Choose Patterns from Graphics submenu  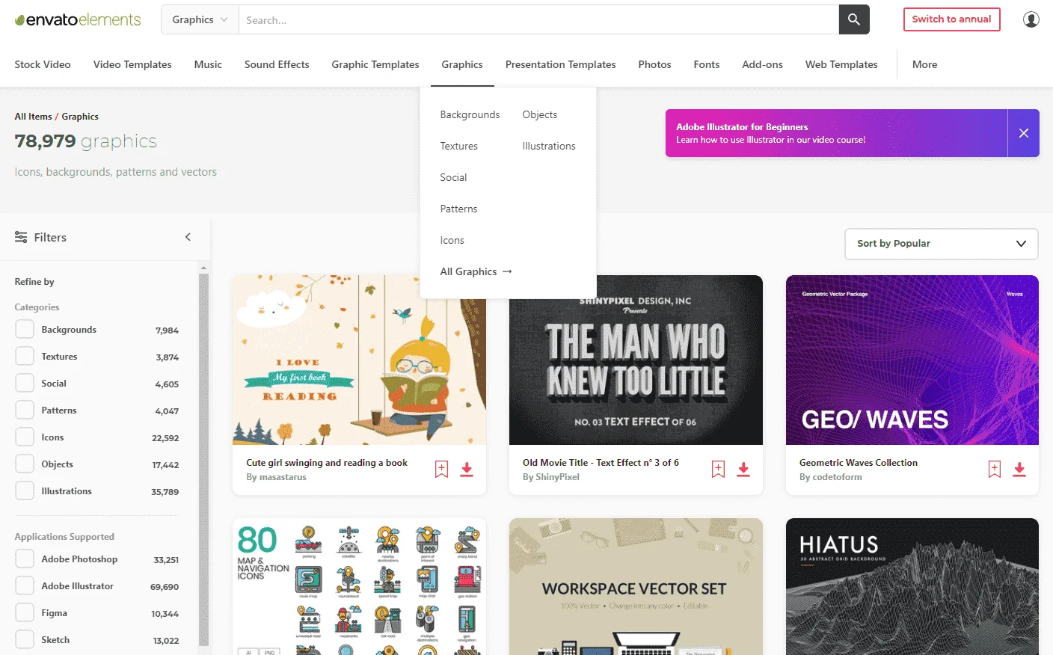tap(458, 209)
